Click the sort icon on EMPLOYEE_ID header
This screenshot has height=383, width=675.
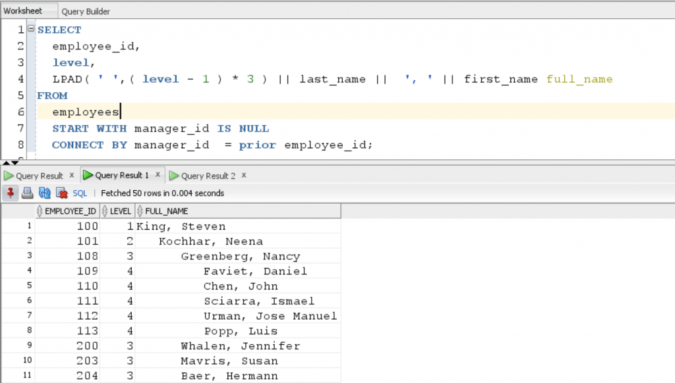pos(40,211)
